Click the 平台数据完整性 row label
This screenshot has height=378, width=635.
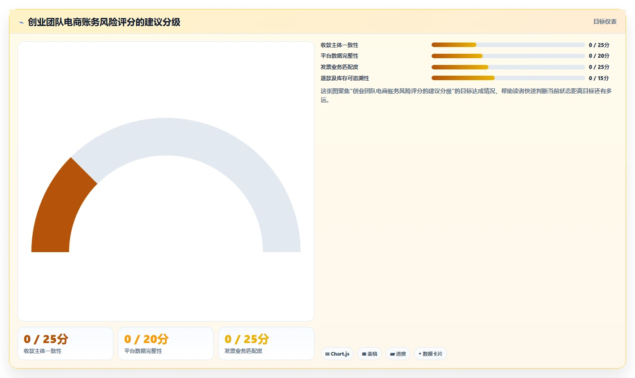pos(339,56)
